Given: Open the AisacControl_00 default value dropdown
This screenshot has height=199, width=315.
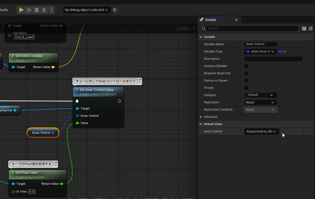Looking at the screenshot, I should [x=261, y=132].
